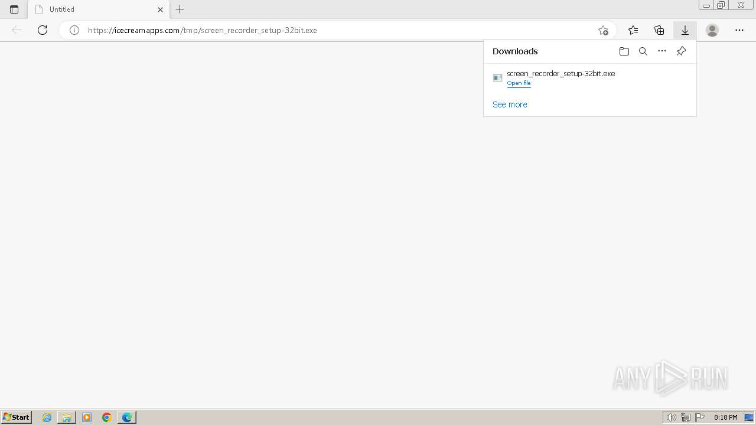Open more options in Downloads panel
This screenshot has width=756, height=425.
pos(662,51)
